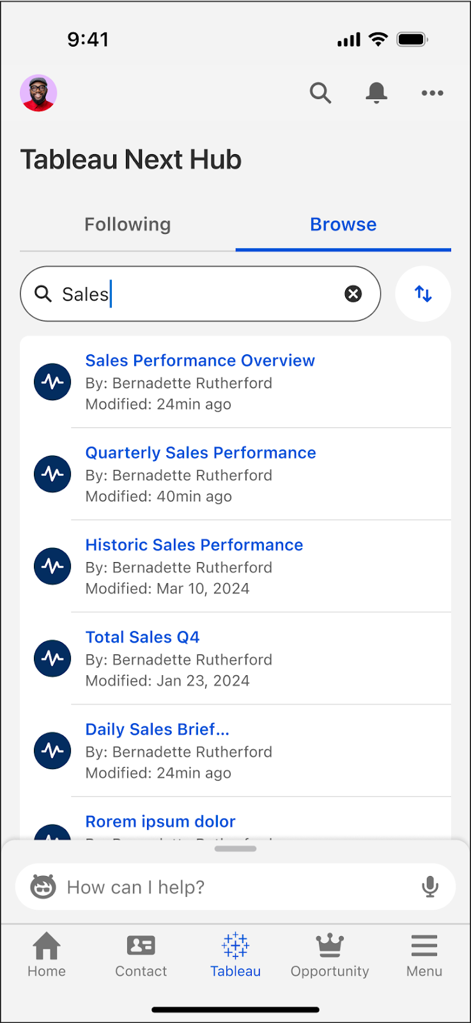The height and width of the screenshot is (1023, 471).
Task: Open Sales Performance Overview link
Action: (200, 361)
